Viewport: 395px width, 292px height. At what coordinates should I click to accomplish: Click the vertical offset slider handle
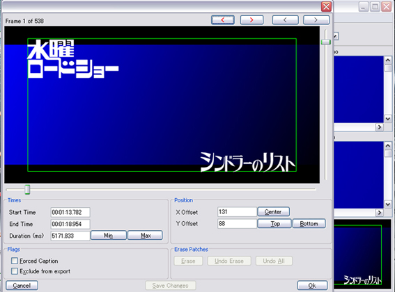click(x=326, y=42)
